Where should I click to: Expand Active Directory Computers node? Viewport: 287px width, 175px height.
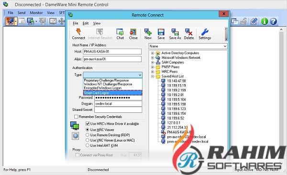[x=152, y=53]
